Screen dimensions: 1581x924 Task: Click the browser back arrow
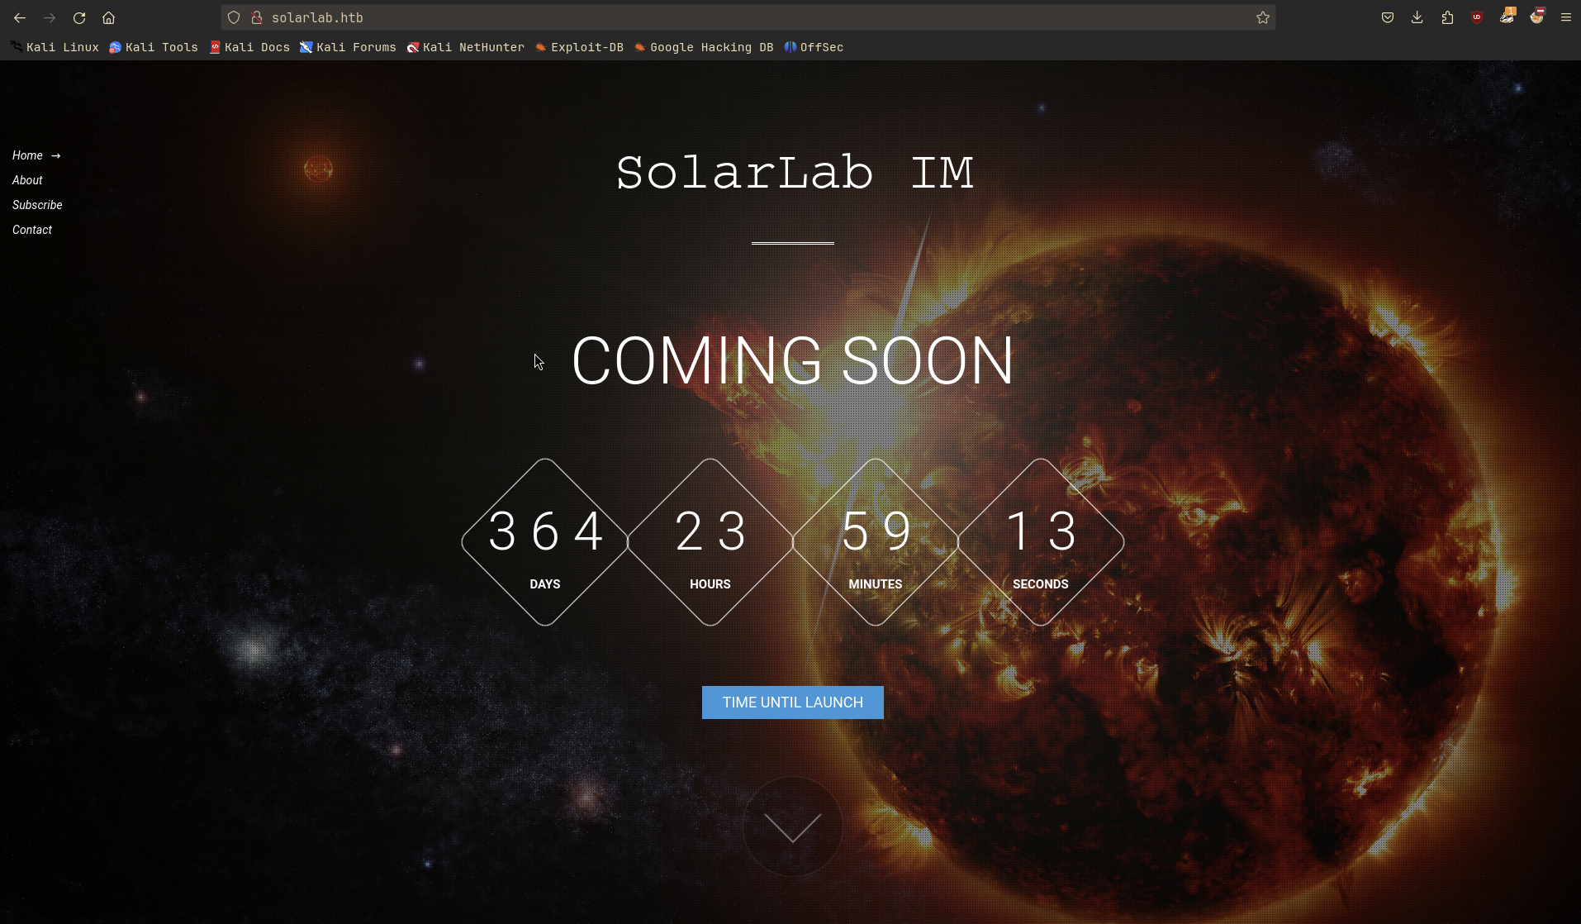(x=20, y=17)
